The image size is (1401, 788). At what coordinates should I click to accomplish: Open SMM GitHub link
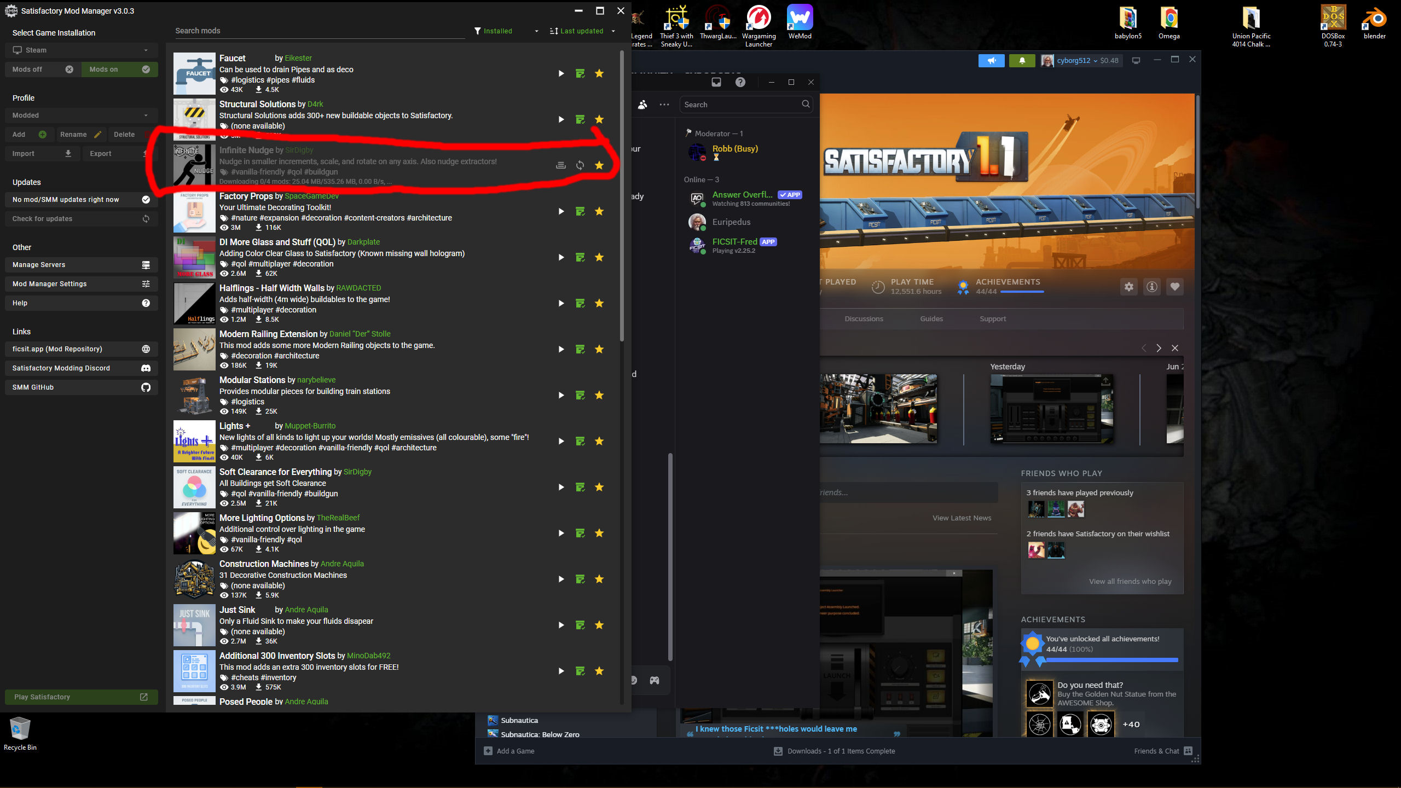click(82, 387)
